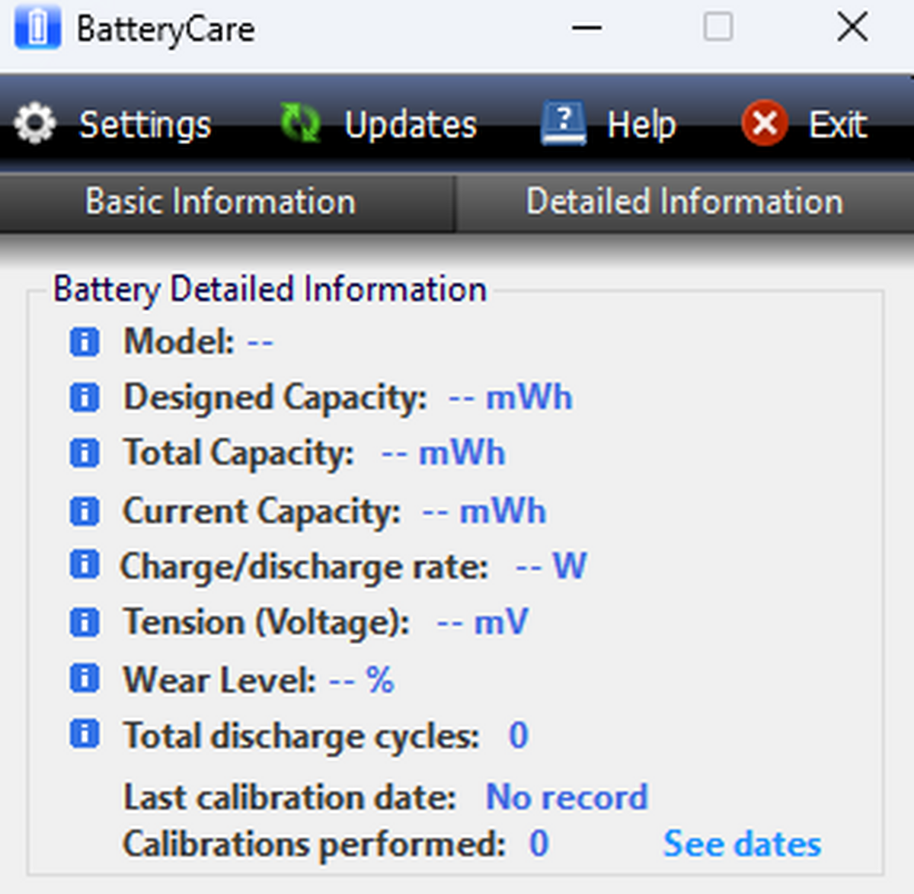Click the green Updates arrows icon

[x=299, y=123]
